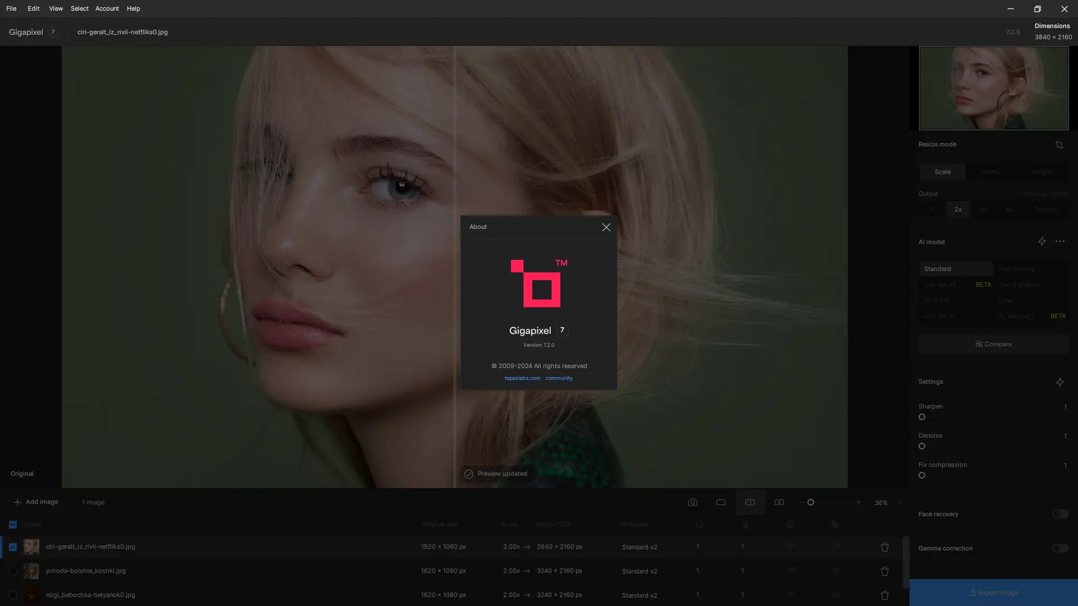This screenshot has width=1078, height=606.
Task: Click the camera snapshot icon
Action: 692,502
